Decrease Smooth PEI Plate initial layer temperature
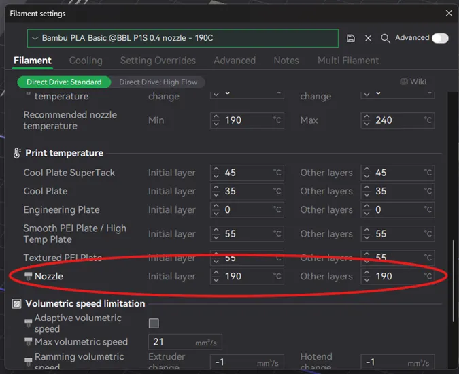The width and height of the screenshot is (459, 374). (216, 237)
